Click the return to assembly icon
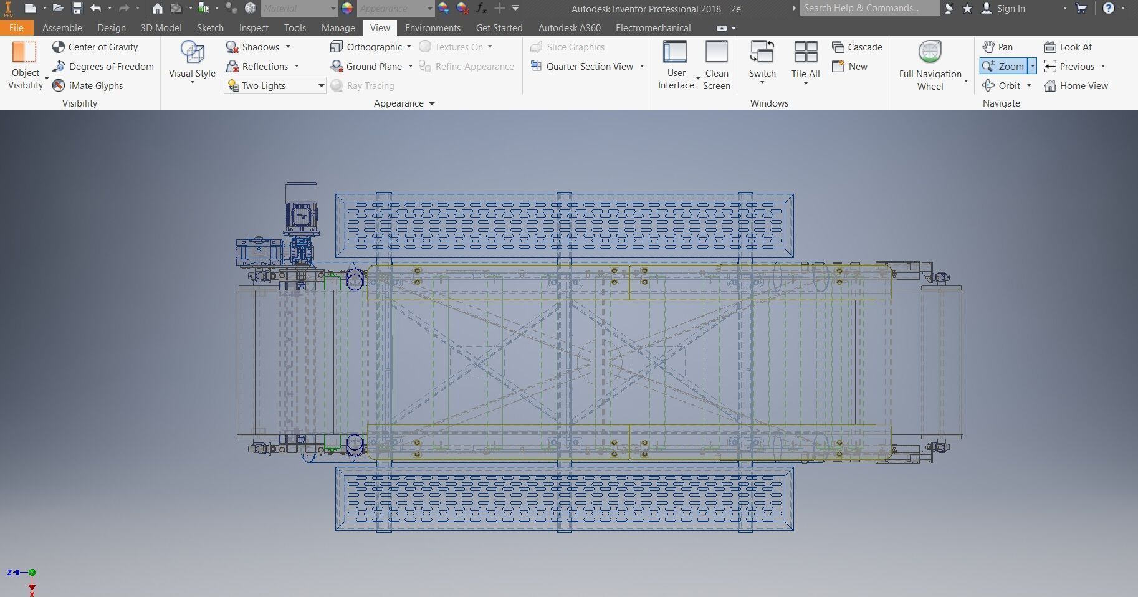This screenshot has height=597, width=1138. (x=176, y=8)
